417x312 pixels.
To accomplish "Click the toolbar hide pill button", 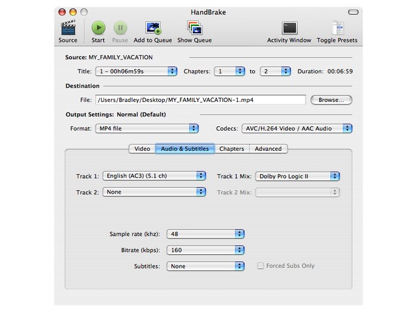I will [353, 12].
